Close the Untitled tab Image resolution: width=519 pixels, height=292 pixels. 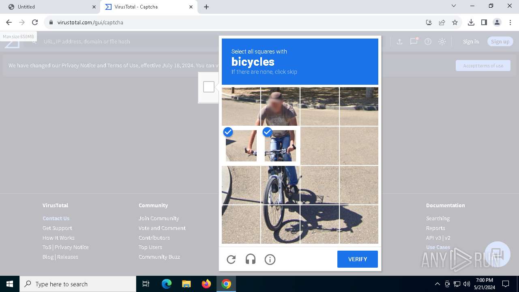click(94, 7)
